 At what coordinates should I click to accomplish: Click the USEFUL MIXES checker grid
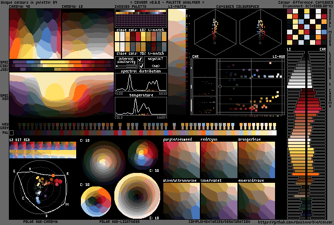pos(307,27)
